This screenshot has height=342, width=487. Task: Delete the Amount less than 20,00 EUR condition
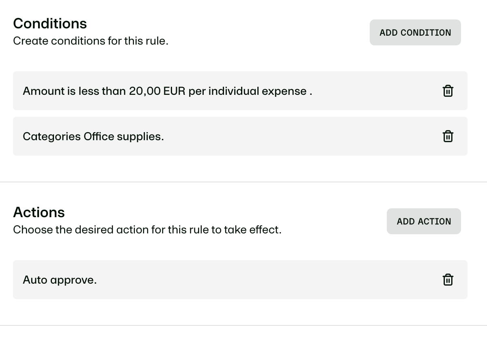(448, 91)
